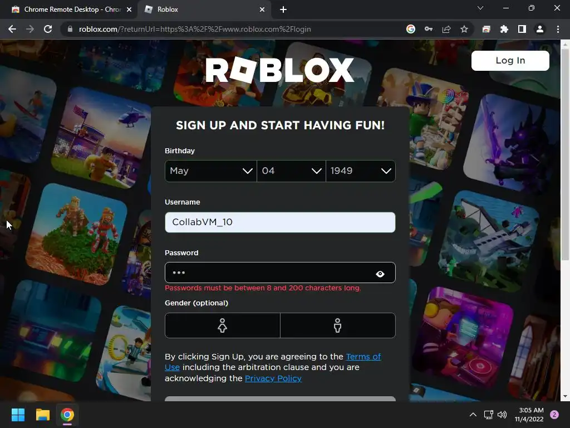Click the Log In button

tap(510, 60)
